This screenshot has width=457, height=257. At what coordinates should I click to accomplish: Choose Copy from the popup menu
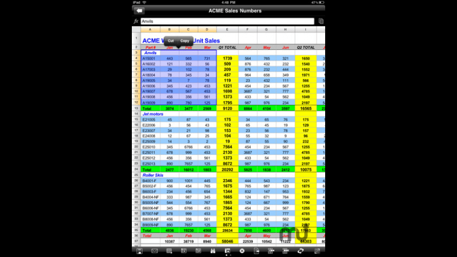point(184,41)
